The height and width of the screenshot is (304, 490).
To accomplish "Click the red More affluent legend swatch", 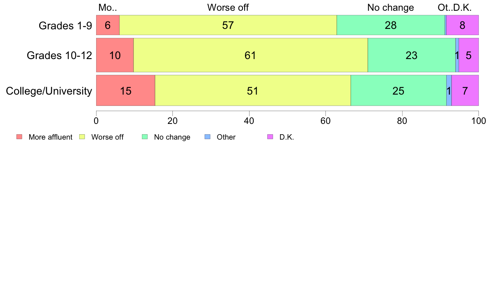I will click(19, 137).
